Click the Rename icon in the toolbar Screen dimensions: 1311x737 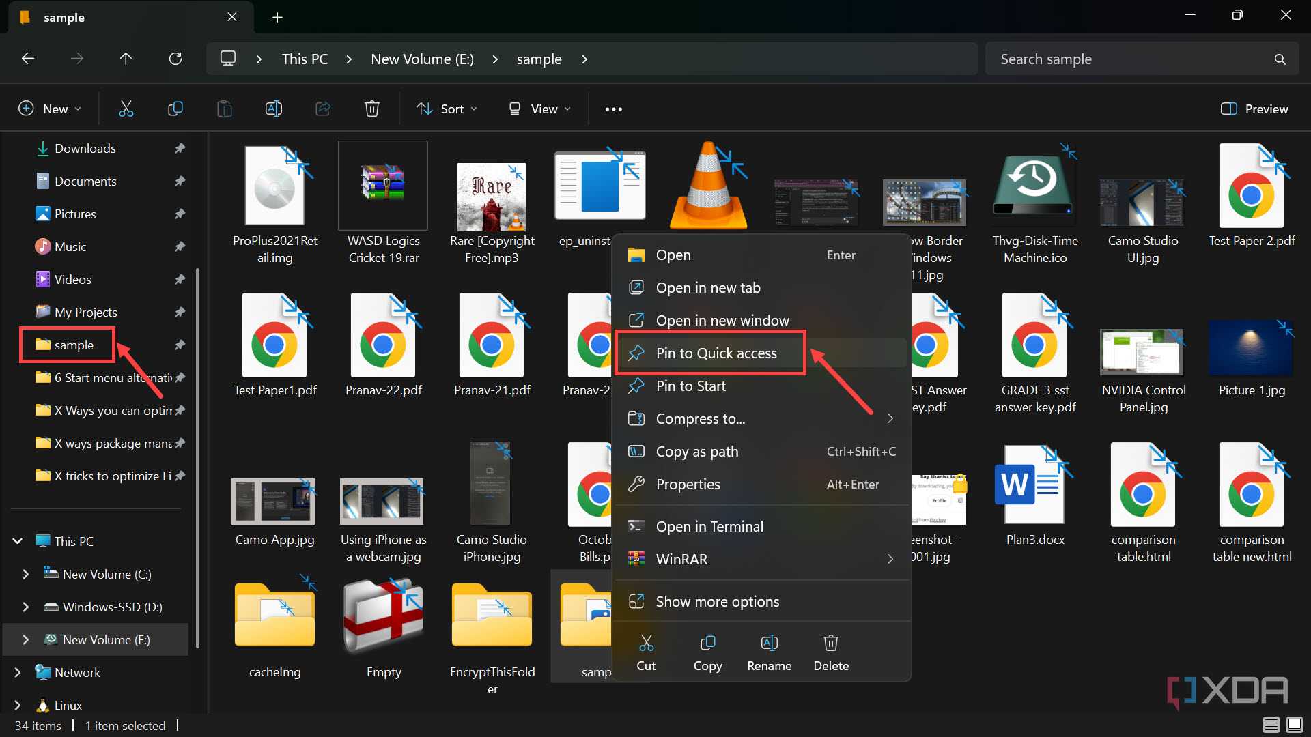[x=274, y=109]
